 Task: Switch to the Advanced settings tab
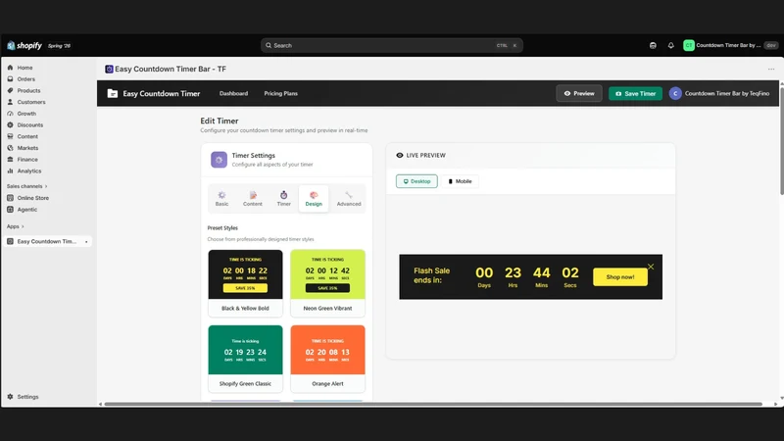(x=349, y=199)
